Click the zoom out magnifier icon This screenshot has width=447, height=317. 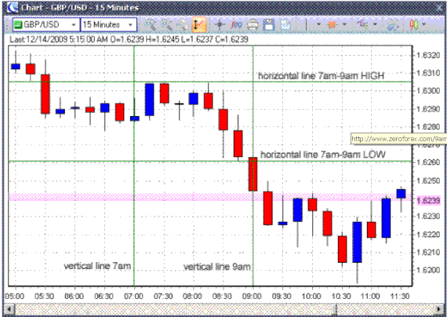[x=167, y=25]
